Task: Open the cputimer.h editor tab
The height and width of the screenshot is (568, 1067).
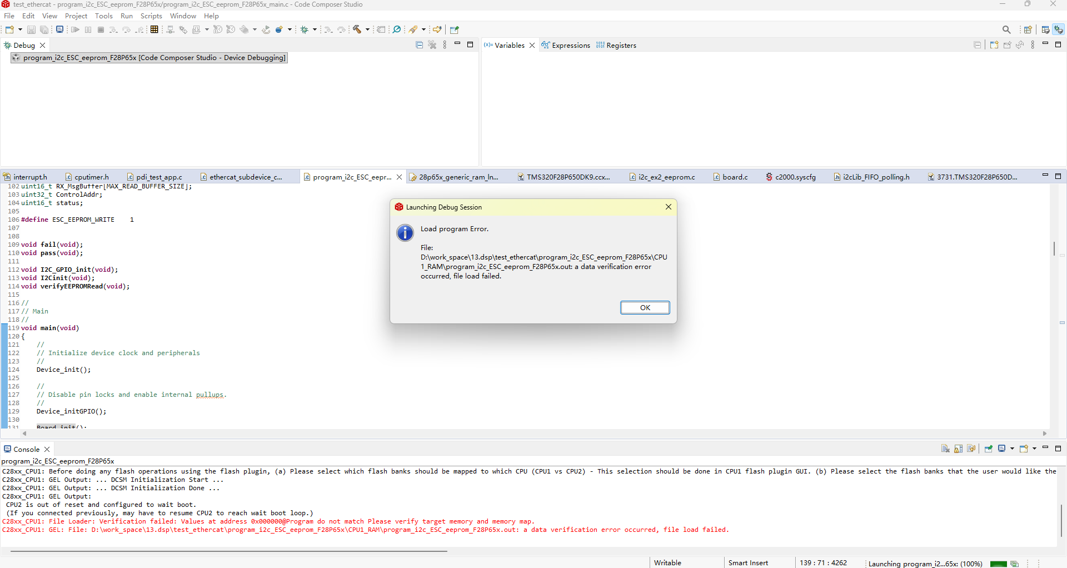Action: (87, 177)
